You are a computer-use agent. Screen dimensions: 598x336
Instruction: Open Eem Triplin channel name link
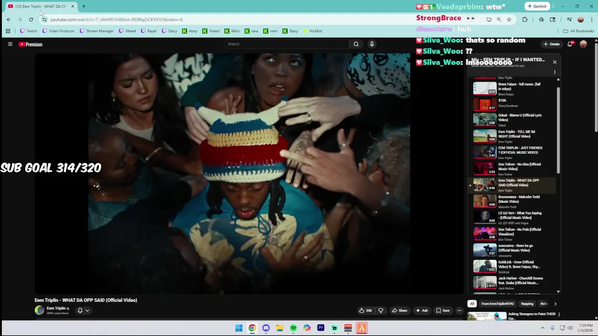pyautogui.click(x=56, y=308)
